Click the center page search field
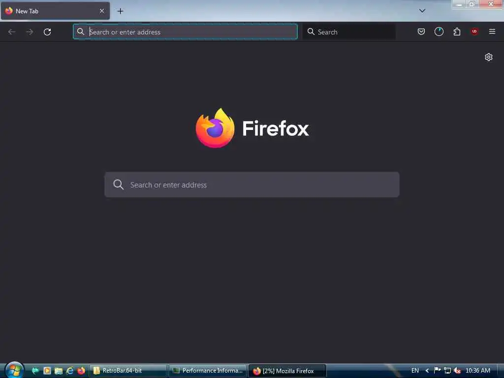This screenshot has height=378, width=504. click(252, 185)
